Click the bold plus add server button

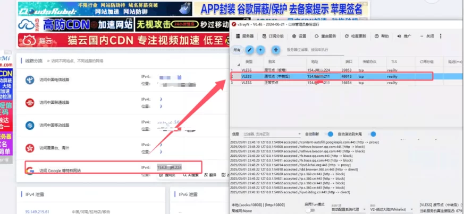point(276,50)
